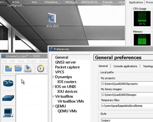The height and width of the screenshot is (122, 153).
Task: Open the View menu in GNS3
Action: pyautogui.click(x=21, y=61)
